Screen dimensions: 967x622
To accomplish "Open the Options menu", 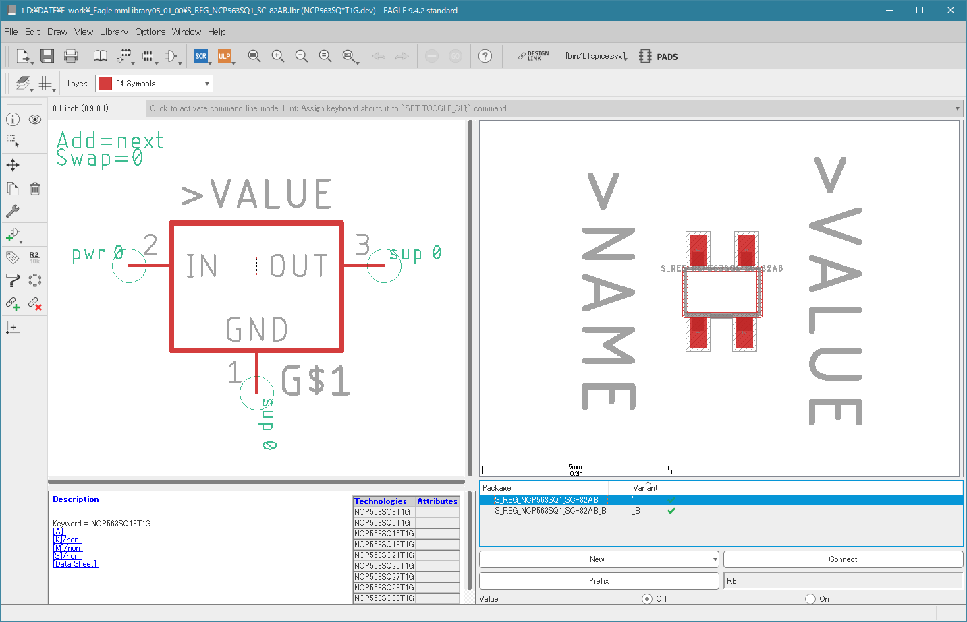I will click(x=150, y=32).
